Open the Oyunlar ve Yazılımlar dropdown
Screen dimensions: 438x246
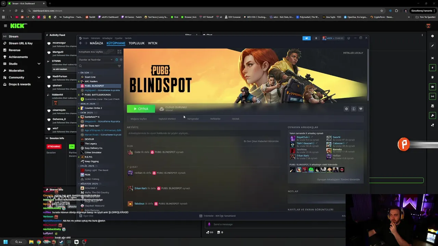click(96, 59)
